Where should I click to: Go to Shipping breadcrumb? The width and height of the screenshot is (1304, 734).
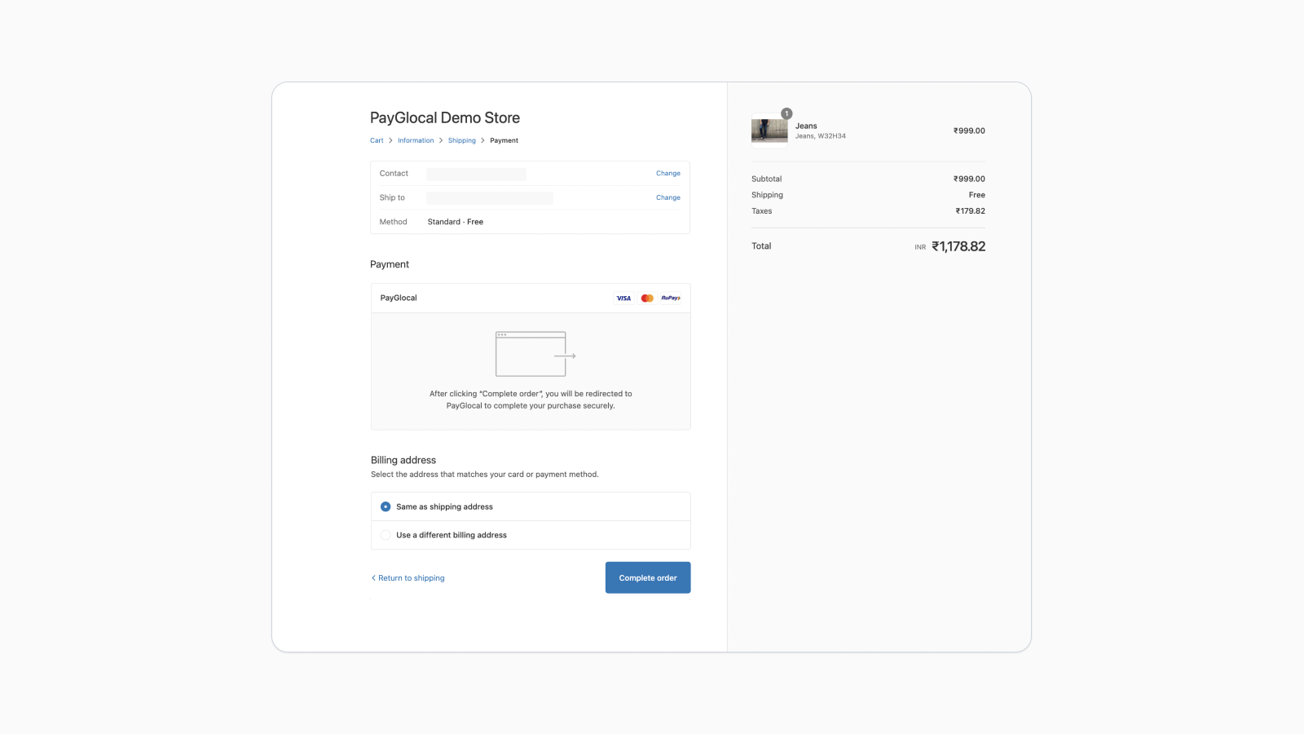tap(462, 140)
